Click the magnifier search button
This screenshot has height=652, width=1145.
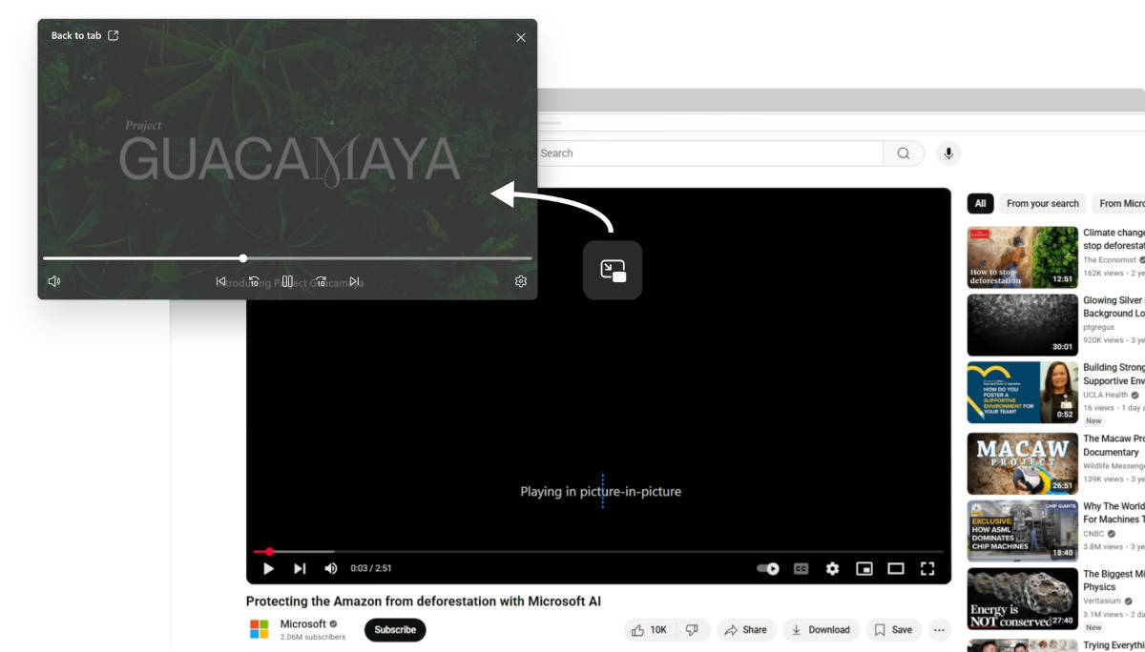click(x=904, y=153)
